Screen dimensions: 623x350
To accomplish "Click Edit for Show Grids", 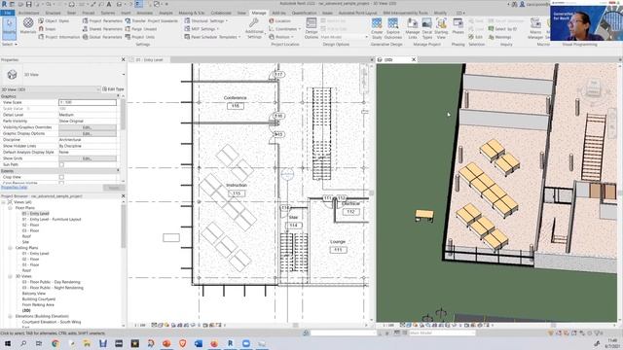I will coord(88,158).
